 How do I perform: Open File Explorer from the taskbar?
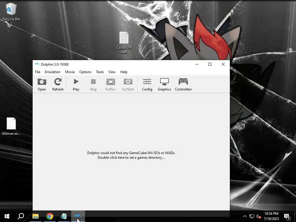35,216
